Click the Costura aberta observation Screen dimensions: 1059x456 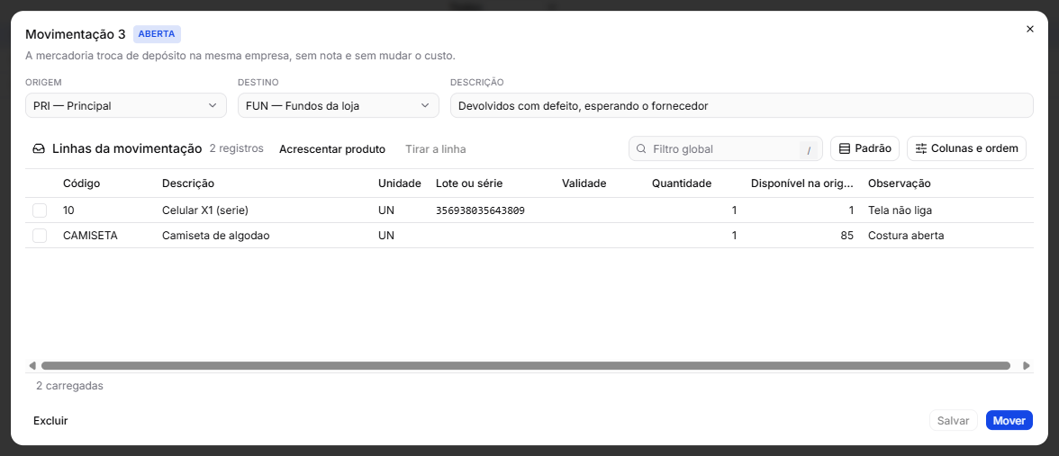click(x=906, y=236)
